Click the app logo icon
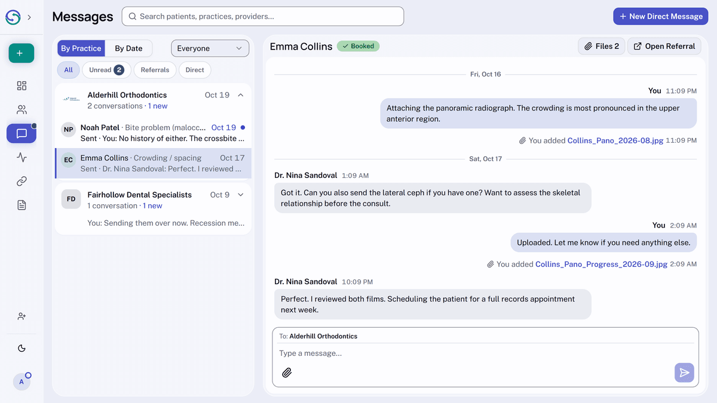Image resolution: width=717 pixels, height=403 pixels. pos(13,17)
